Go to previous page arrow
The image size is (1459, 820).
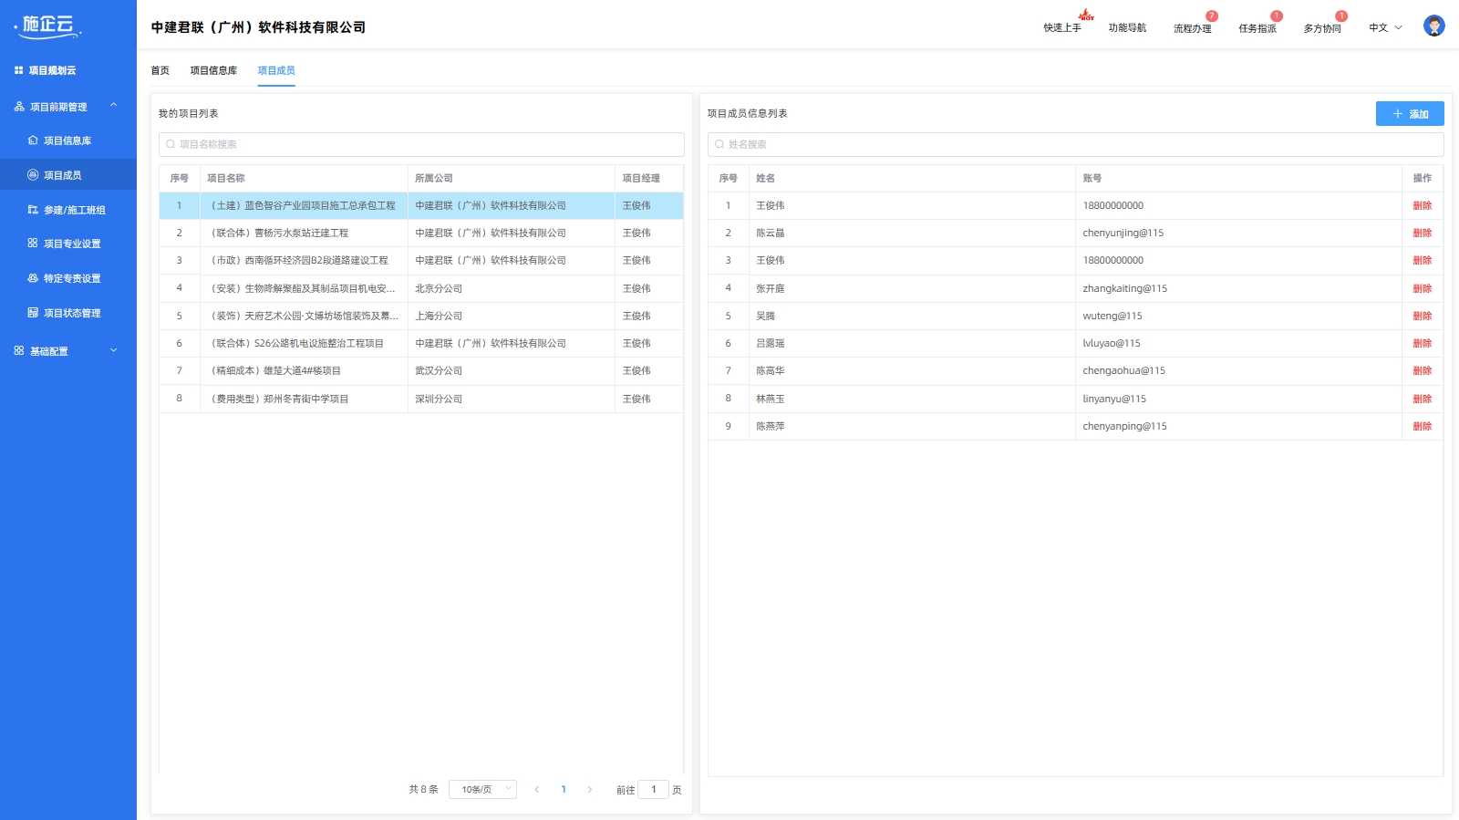coord(537,790)
